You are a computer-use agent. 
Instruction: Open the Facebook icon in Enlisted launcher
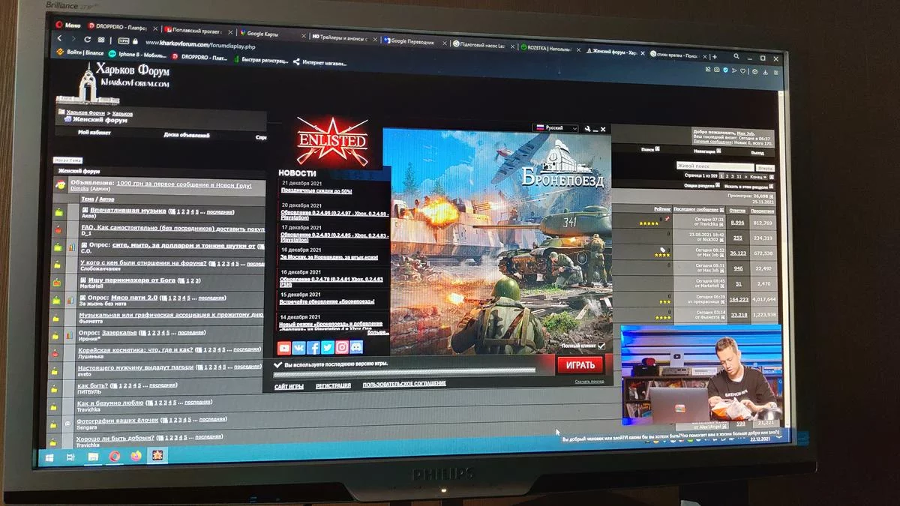click(313, 348)
